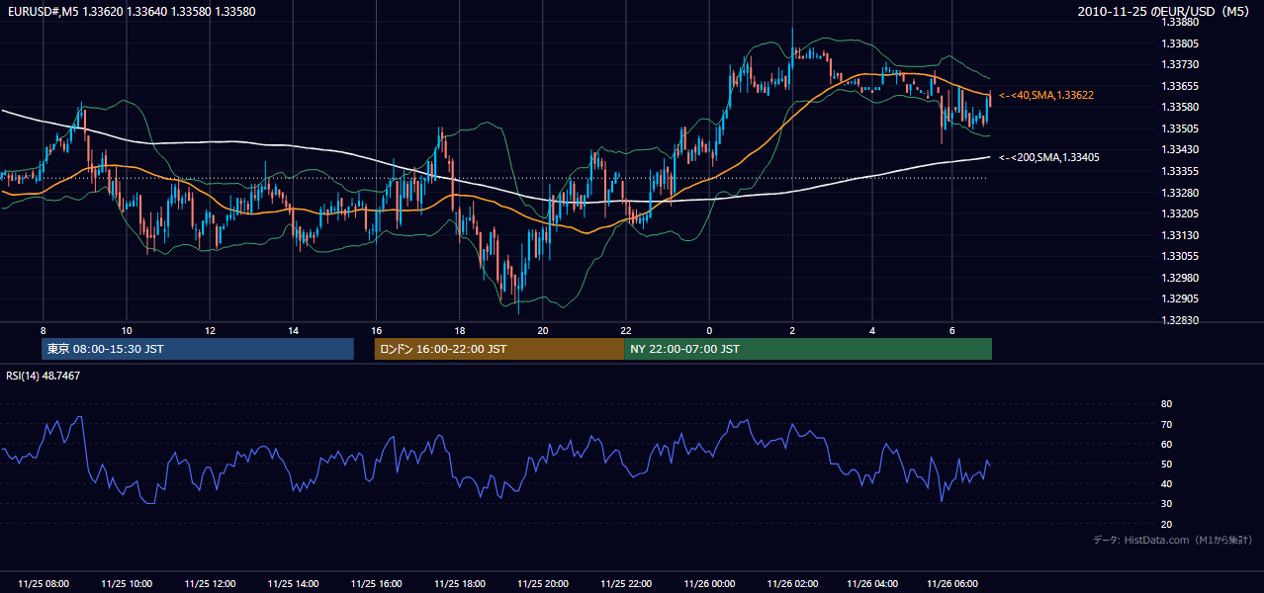Click price axis label 1.33355
1264x593 pixels.
[1181, 171]
